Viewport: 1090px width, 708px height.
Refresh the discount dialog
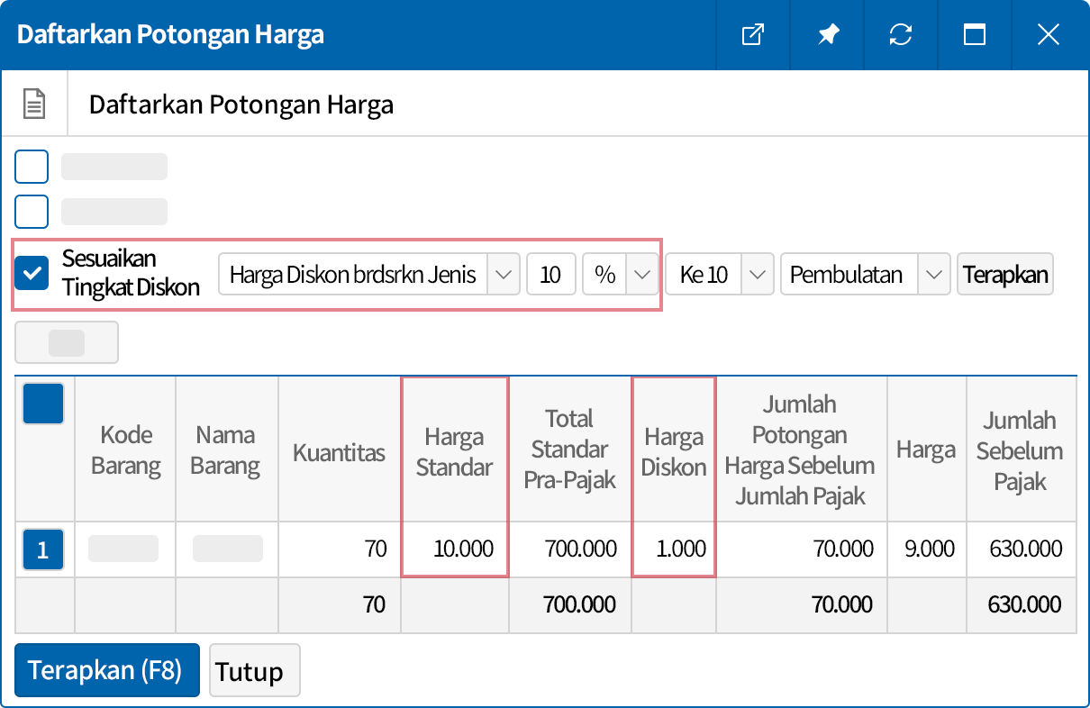(x=902, y=35)
